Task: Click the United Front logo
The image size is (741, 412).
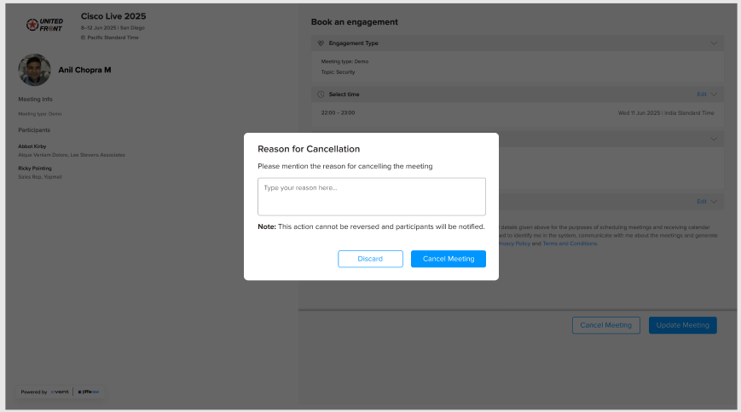Action: tap(44, 25)
